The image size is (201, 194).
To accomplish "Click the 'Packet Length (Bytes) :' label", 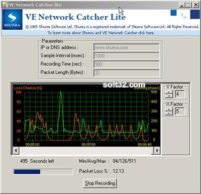I will (63, 73).
